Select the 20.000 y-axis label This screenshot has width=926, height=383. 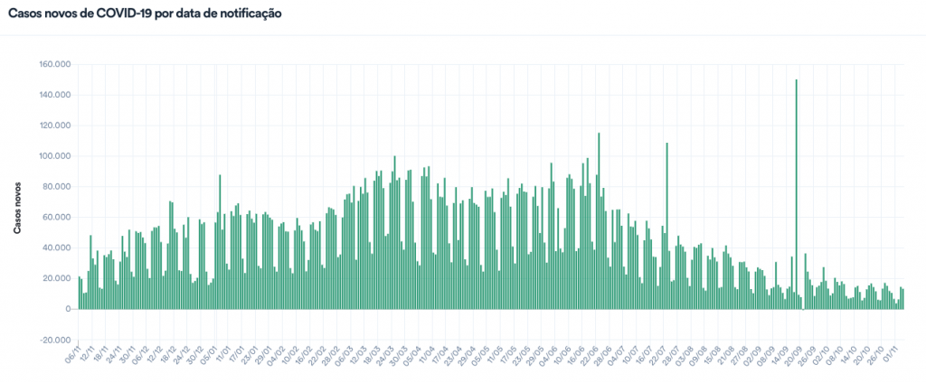[56, 278]
